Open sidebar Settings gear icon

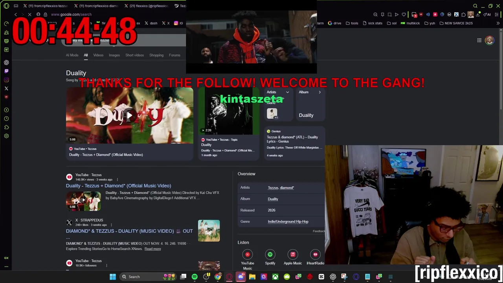click(x=6, y=136)
